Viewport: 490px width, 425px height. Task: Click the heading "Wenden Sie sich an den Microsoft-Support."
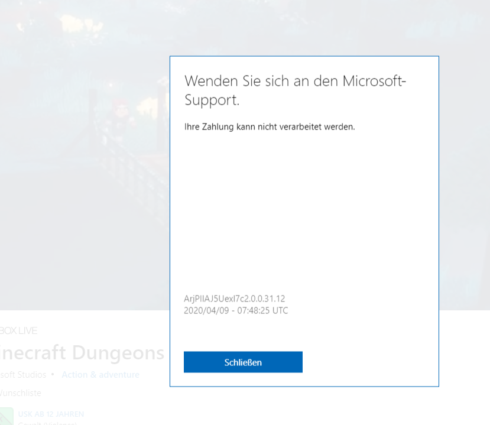click(x=295, y=90)
